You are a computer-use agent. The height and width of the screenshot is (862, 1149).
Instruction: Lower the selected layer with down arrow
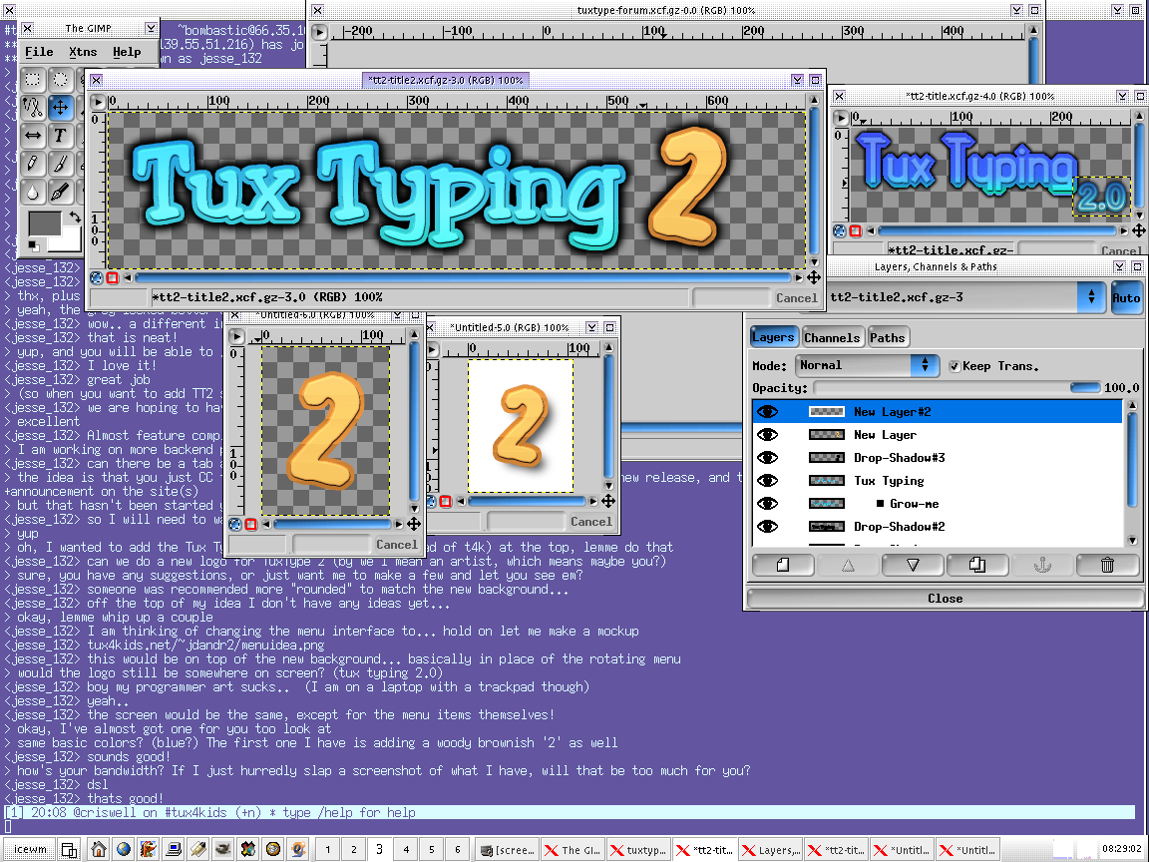[x=913, y=565]
